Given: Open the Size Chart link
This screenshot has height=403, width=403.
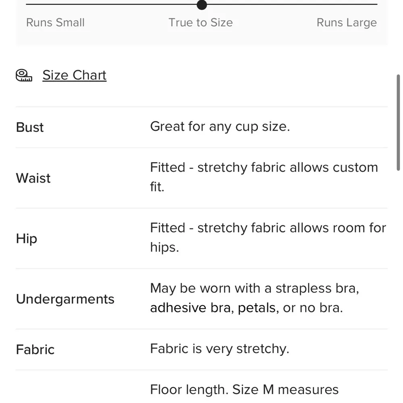Looking at the screenshot, I should [74, 75].
